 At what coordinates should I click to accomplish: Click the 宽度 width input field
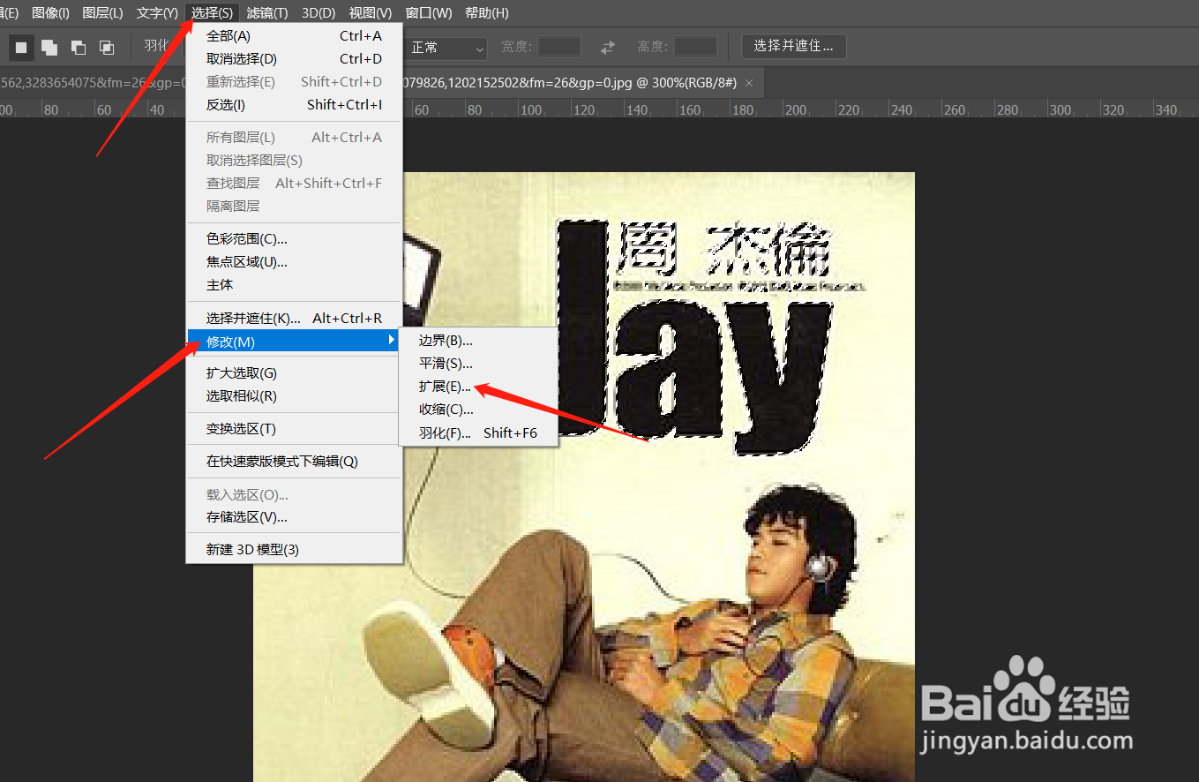559,47
